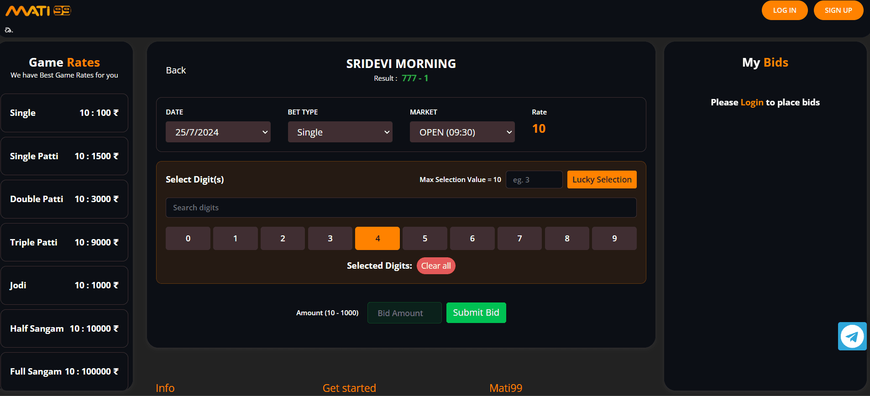The width and height of the screenshot is (870, 396).
Task: Click the Single Patti rate card
Action: pyautogui.click(x=64, y=156)
